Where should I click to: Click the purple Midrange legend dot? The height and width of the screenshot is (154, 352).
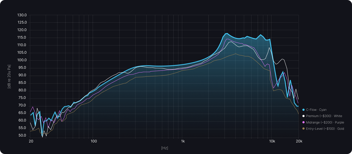[x=303, y=122]
